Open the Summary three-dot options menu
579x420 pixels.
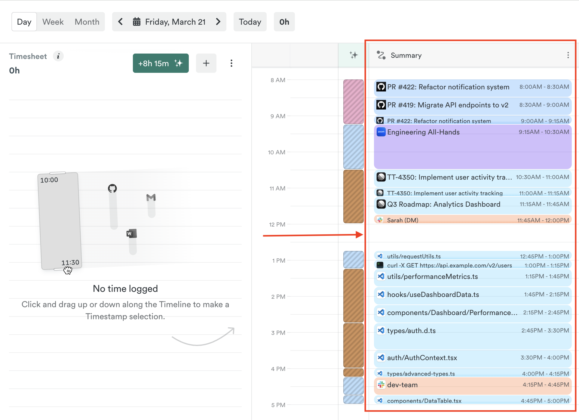568,55
